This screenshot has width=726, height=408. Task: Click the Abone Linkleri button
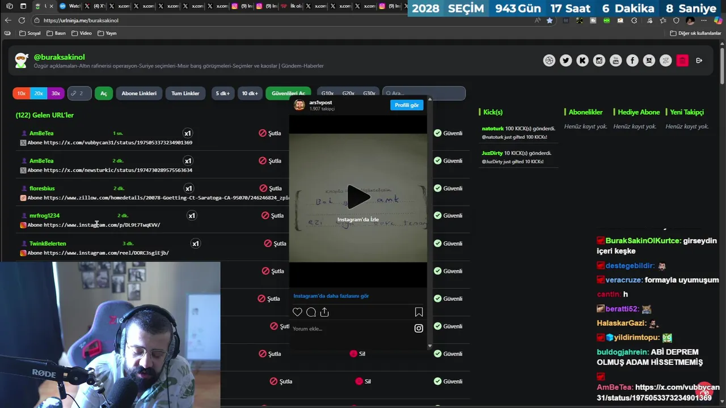coord(139,93)
